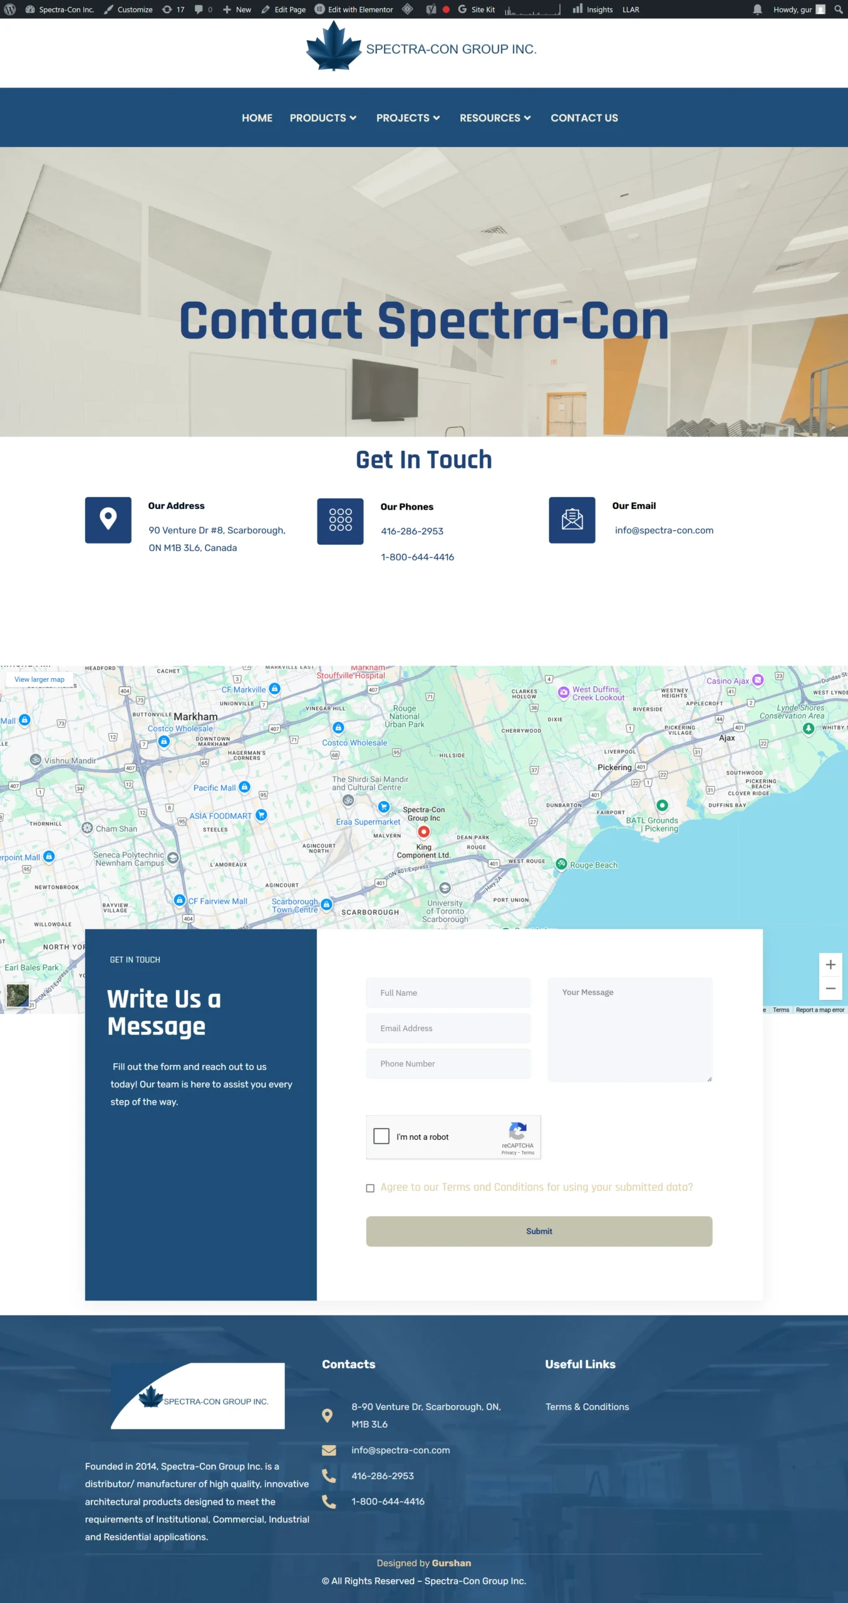Click the WordPress logo in admin bar
This screenshot has height=1603, width=848.
click(x=10, y=9)
